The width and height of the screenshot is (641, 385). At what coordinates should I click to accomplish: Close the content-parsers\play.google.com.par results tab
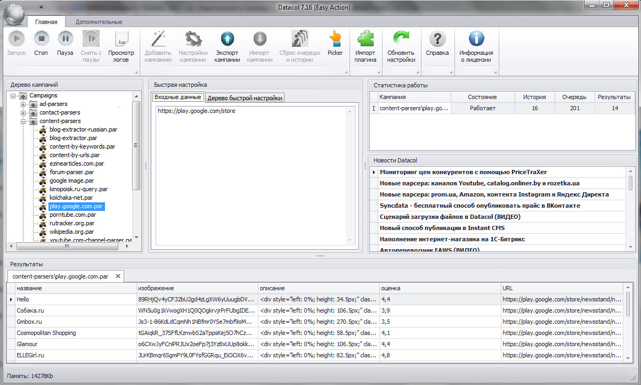(x=118, y=276)
